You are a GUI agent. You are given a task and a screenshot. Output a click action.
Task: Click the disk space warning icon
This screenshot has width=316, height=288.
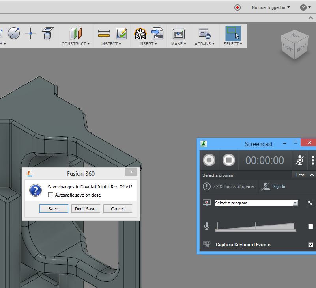[207, 186]
